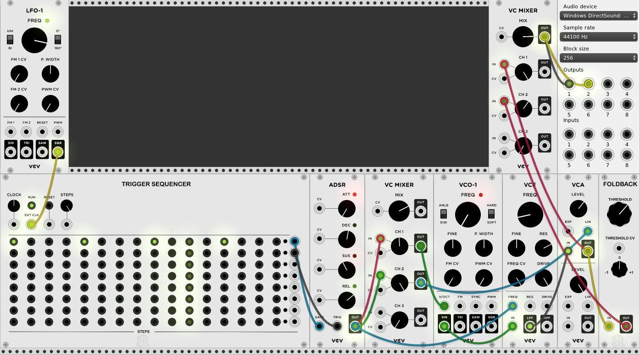Open the Block size dropdown

[599, 58]
